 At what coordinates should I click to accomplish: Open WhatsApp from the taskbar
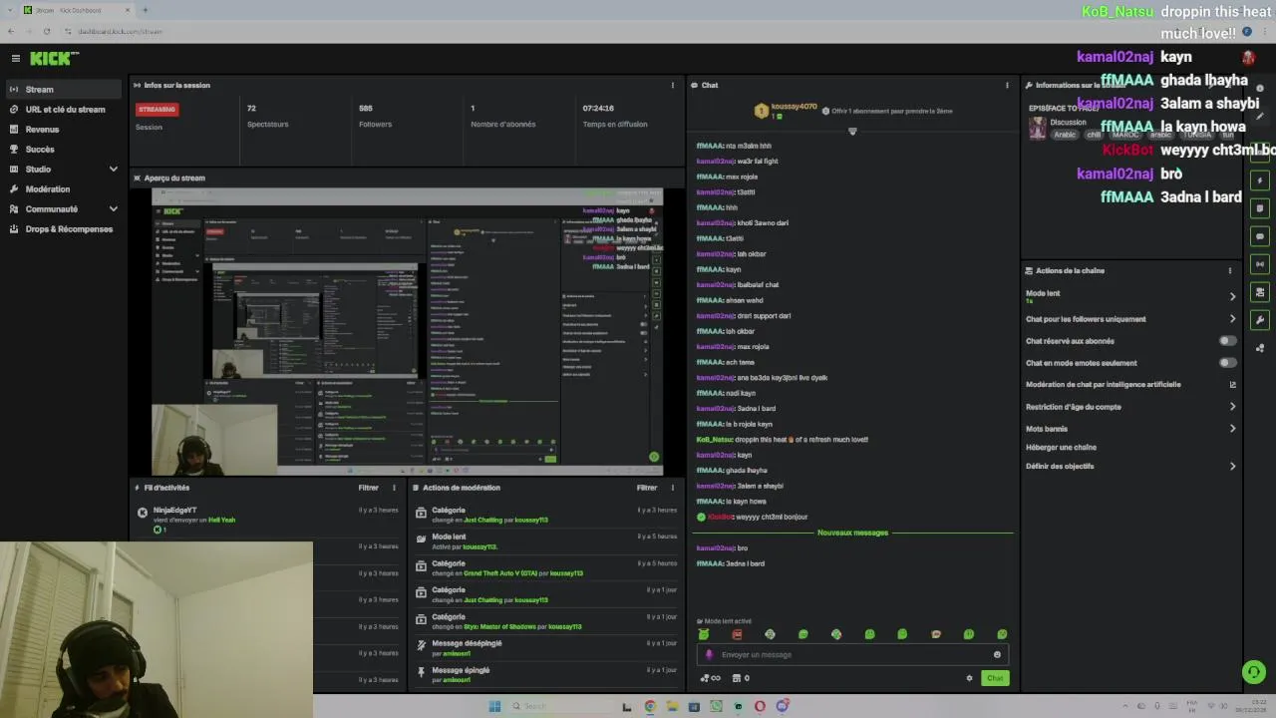click(x=716, y=706)
